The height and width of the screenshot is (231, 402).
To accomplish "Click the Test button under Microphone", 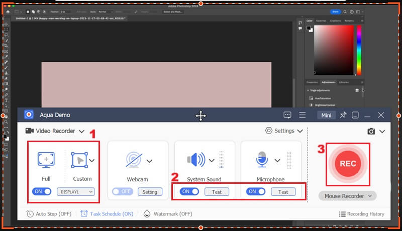I will point(283,191).
